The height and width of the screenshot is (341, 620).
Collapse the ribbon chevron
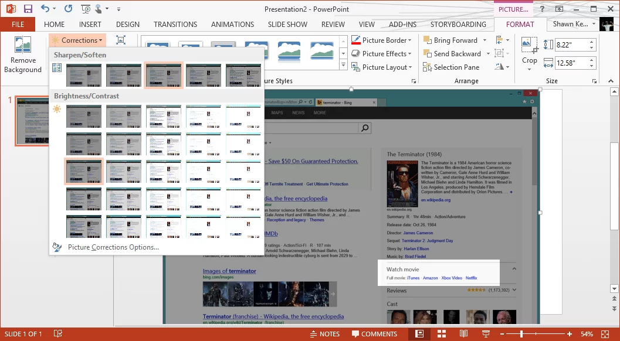[x=611, y=81]
